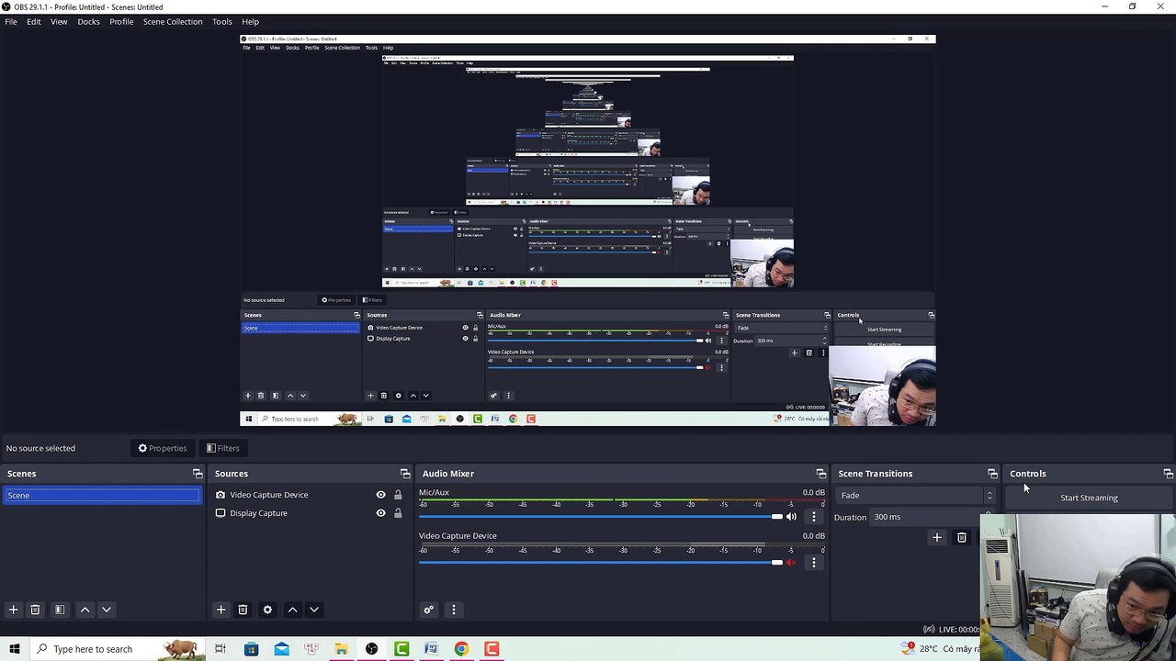Click the Properties button below the preview
This screenshot has height=661, width=1176.
tap(163, 448)
